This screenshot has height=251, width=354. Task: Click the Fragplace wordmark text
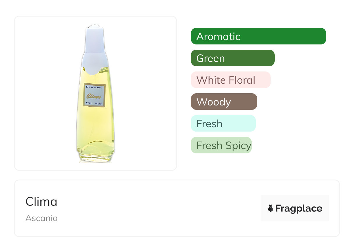pyautogui.click(x=299, y=208)
